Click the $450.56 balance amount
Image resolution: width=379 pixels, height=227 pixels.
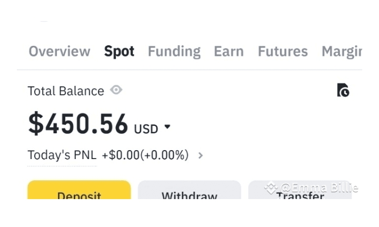click(x=78, y=124)
